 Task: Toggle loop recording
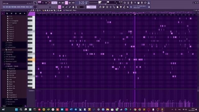[x=73, y=3]
